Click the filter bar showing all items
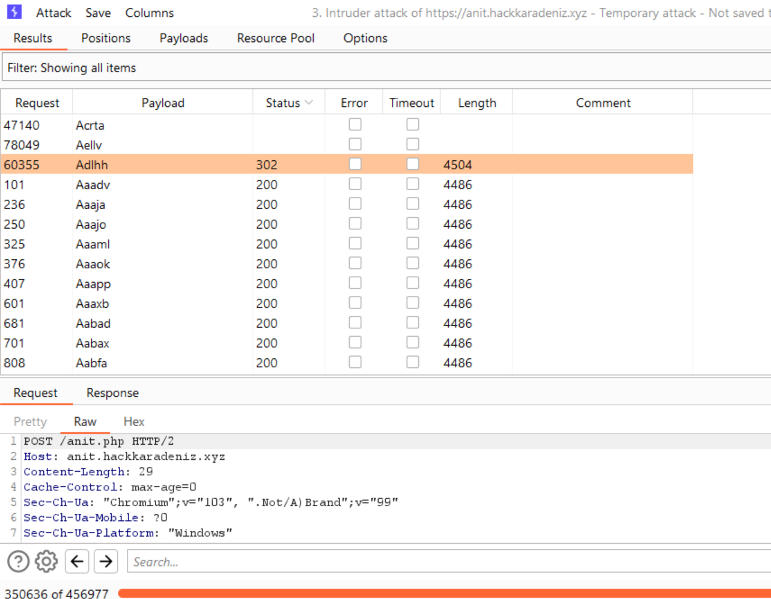 386,68
